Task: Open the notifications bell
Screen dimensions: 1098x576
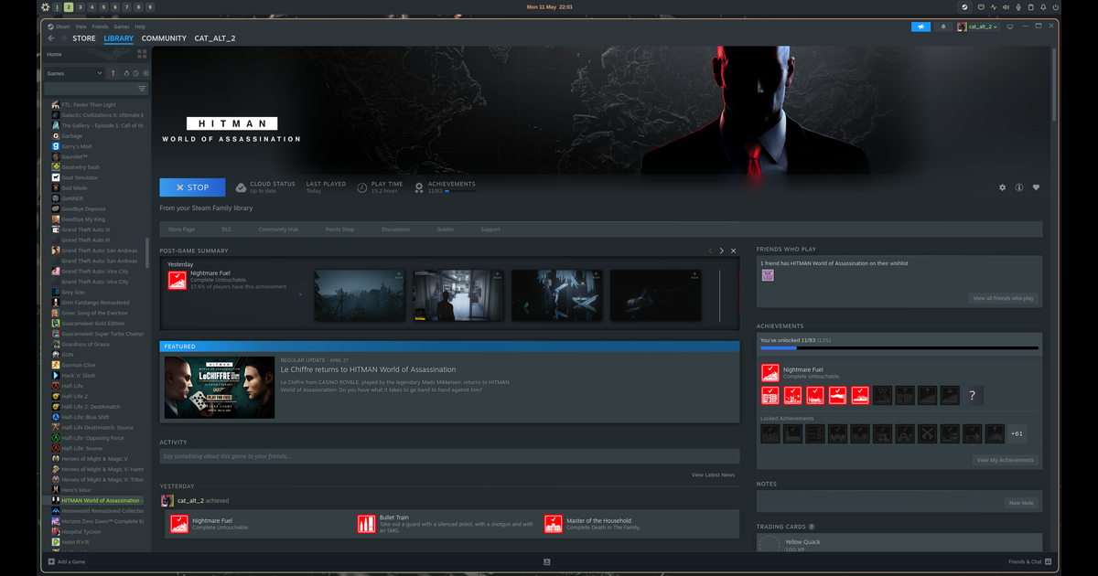Action: (943, 27)
